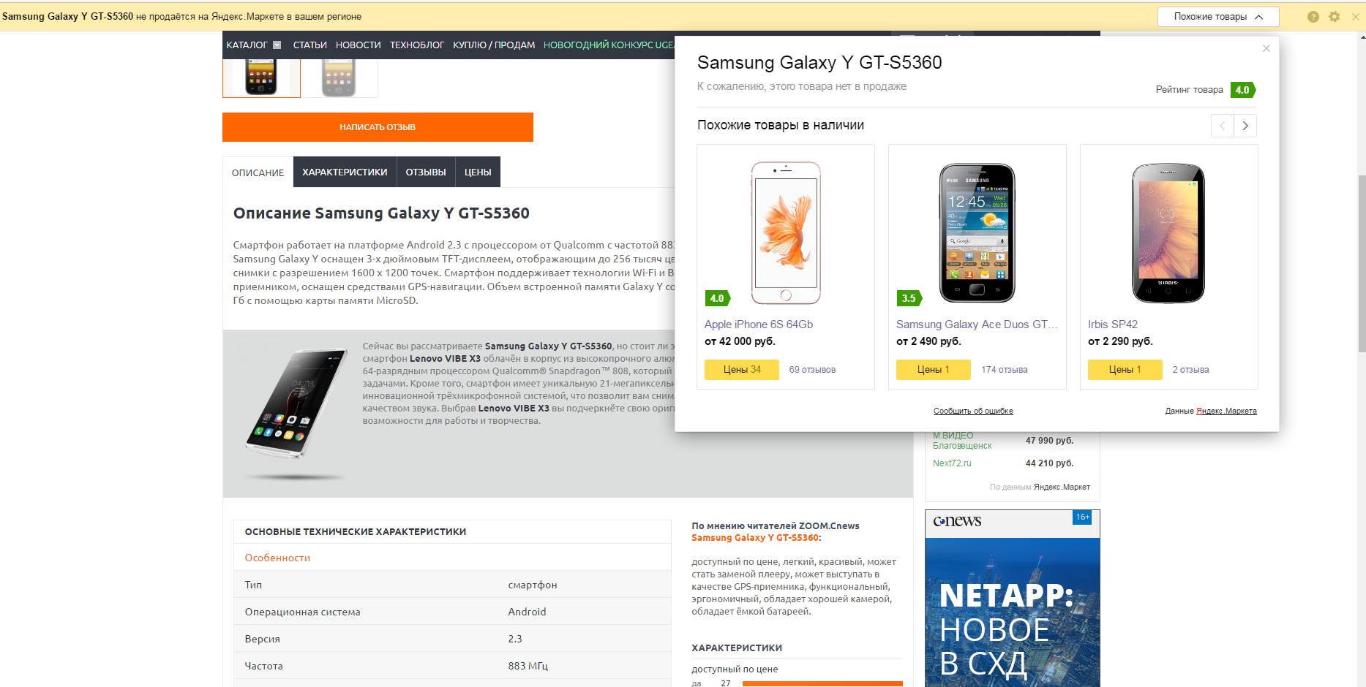1366x687 pixels.
Task: Click the от 2 290 руб. price
Action: pos(1120,341)
